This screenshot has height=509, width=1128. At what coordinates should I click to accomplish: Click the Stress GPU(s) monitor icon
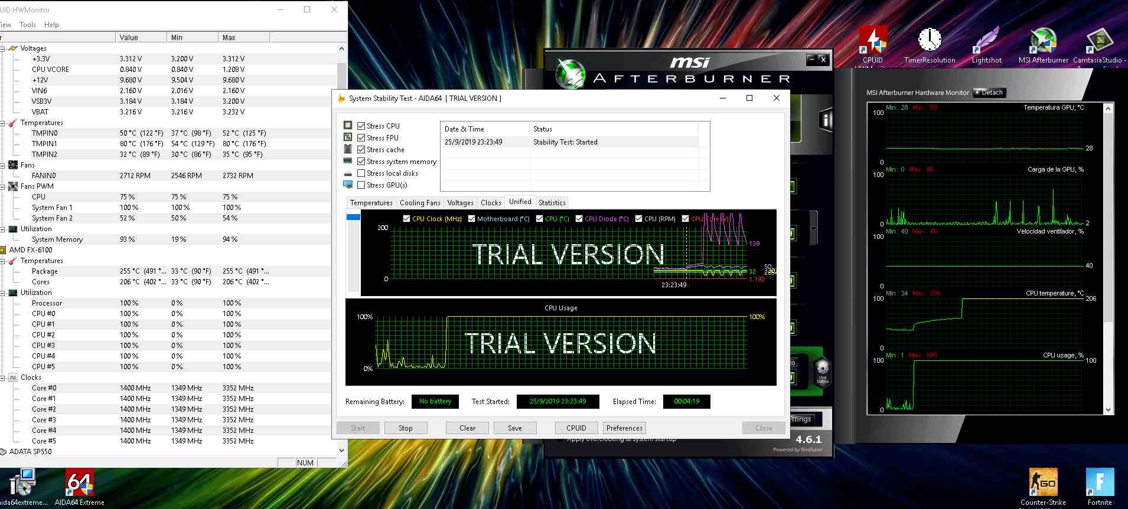pyautogui.click(x=348, y=185)
